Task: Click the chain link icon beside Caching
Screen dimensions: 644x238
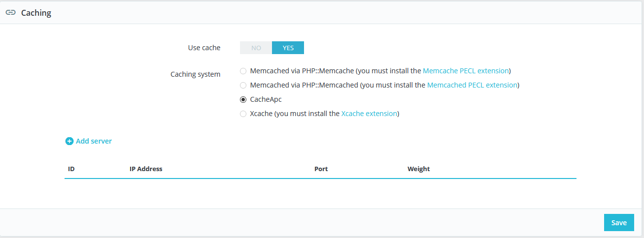Action: (x=10, y=13)
